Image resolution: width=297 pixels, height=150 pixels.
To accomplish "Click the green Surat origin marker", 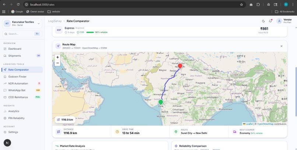I will coord(161,102).
